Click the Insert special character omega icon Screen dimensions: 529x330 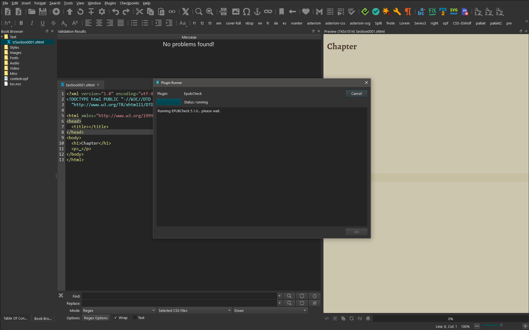click(247, 12)
